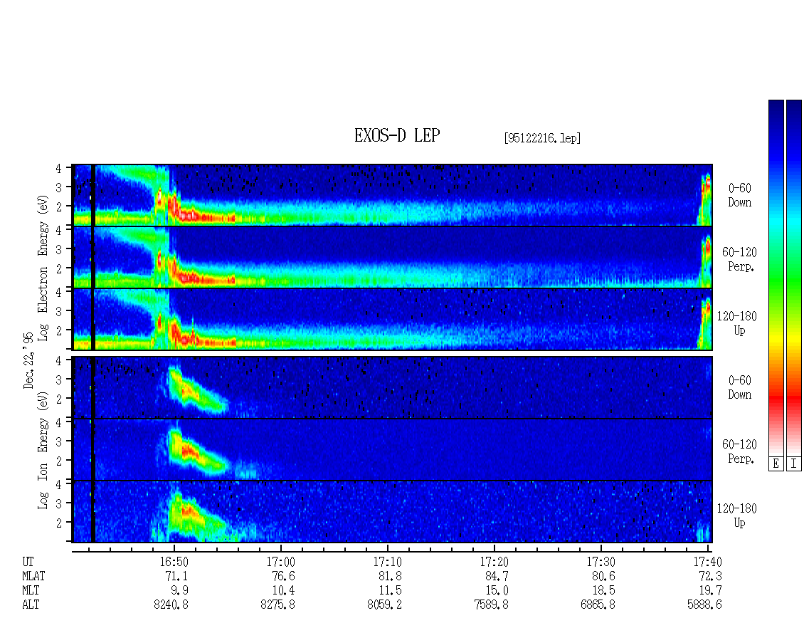Image resolution: width=804 pixels, height=623 pixels.
Task: Select MLAT value 72.3
Action: point(710,576)
